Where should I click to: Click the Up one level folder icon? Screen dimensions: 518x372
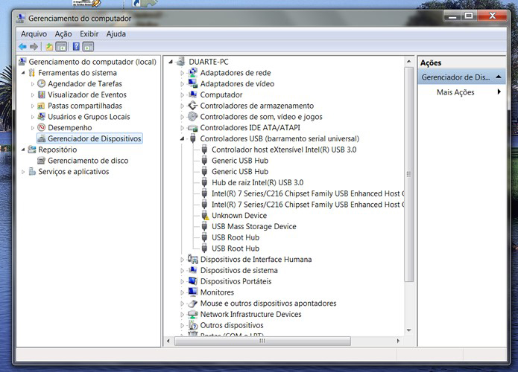(49, 47)
